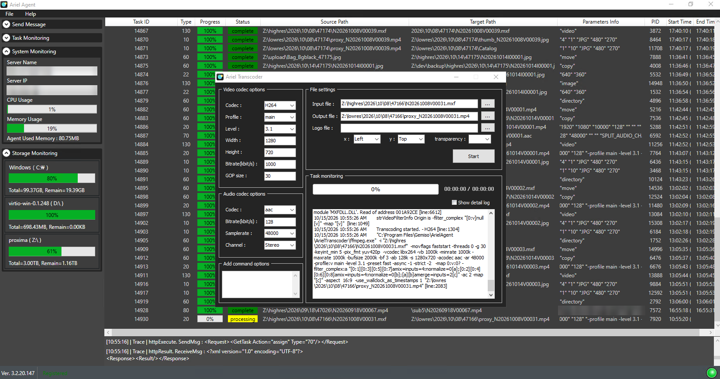Screen dimensions: 720x379
Task: Sort by the Progress column header
Action: click(x=210, y=22)
